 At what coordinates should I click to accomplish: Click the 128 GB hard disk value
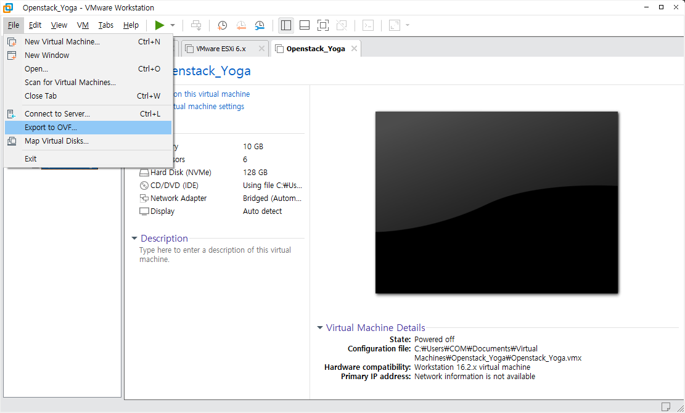255,173
